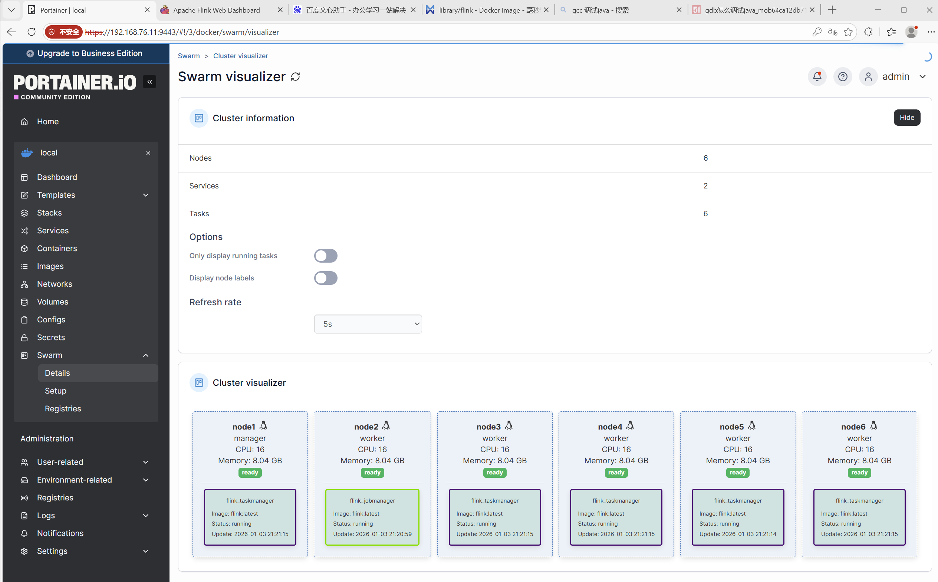Turn on Display node labels toggle
The width and height of the screenshot is (938, 582).
[x=326, y=278]
